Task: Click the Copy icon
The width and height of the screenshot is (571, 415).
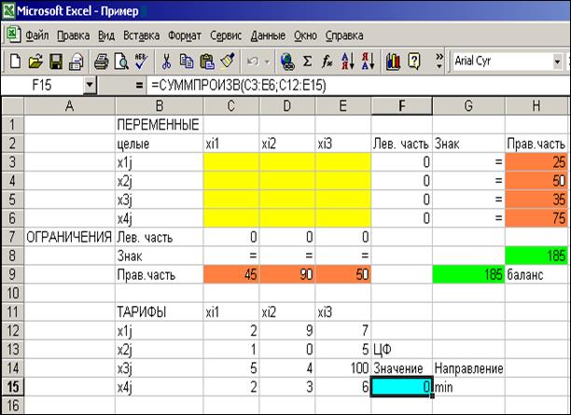Action: click(x=187, y=62)
